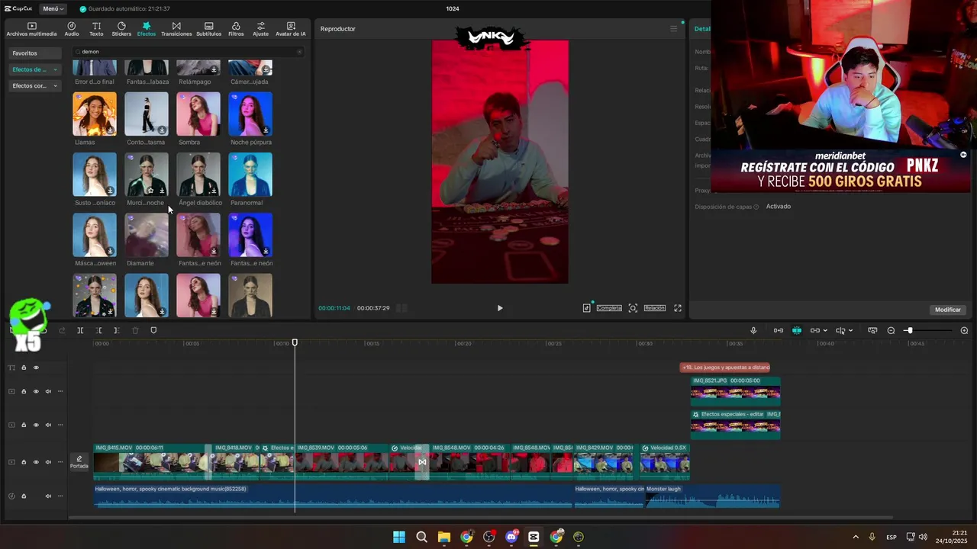Mute the audio track
The width and height of the screenshot is (977, 549).
[48, 496]
